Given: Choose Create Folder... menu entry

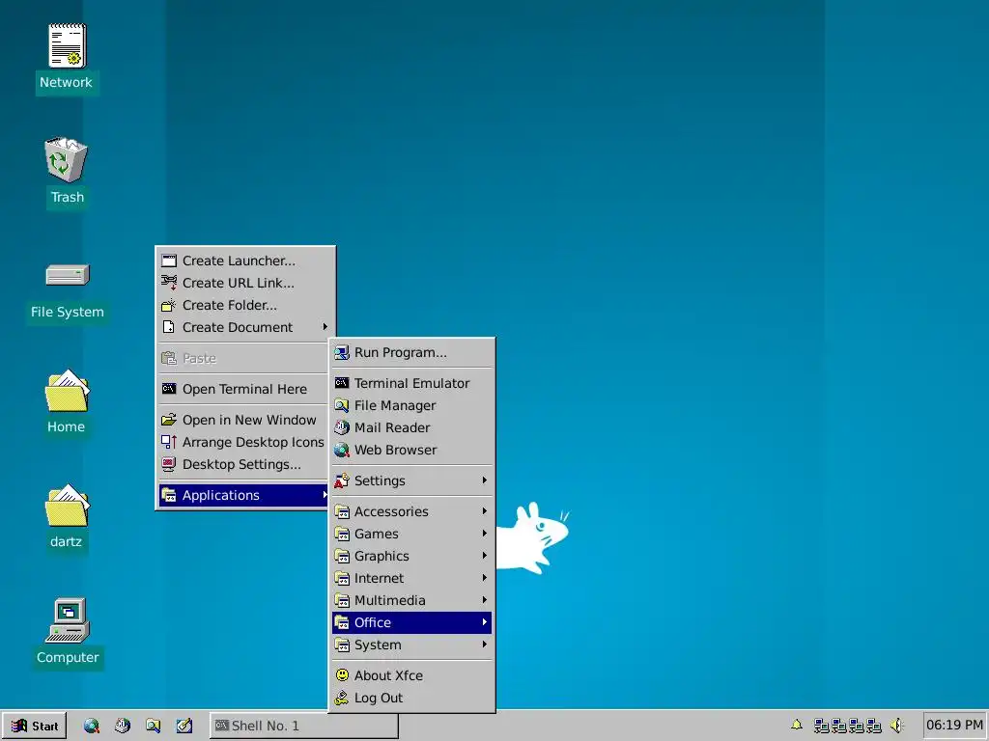Looking at the screenshot, I should click(244, 305).
